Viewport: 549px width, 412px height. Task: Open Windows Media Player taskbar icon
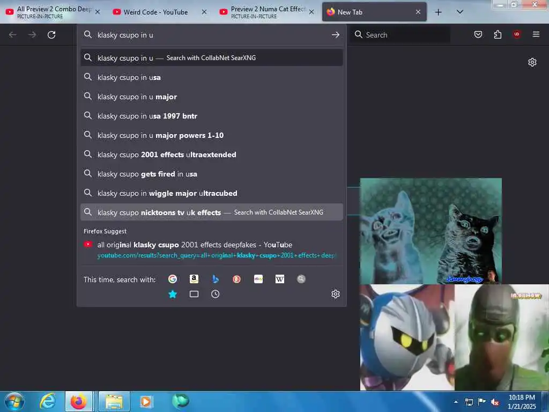pyautogui.click(x=146, y=401)
